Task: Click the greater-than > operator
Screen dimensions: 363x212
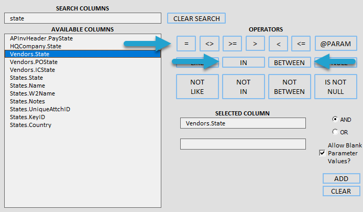Action: [x=255, y=44]
